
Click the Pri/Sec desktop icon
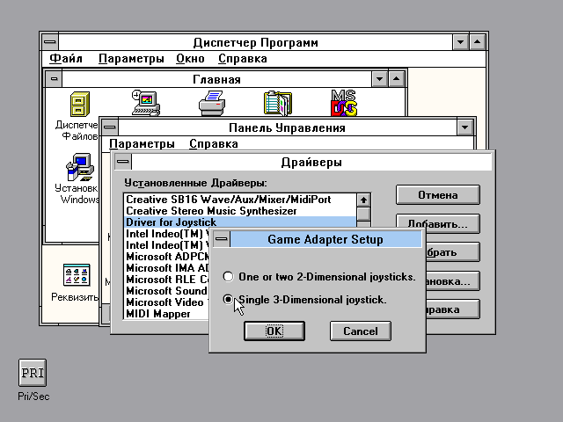(x=33, y=373)
